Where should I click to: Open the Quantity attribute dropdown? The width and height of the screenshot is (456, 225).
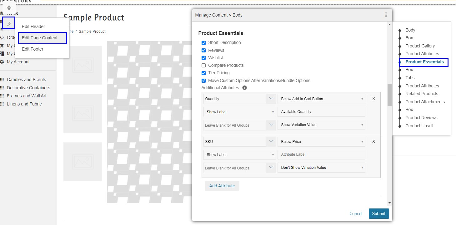pos(239,99)
